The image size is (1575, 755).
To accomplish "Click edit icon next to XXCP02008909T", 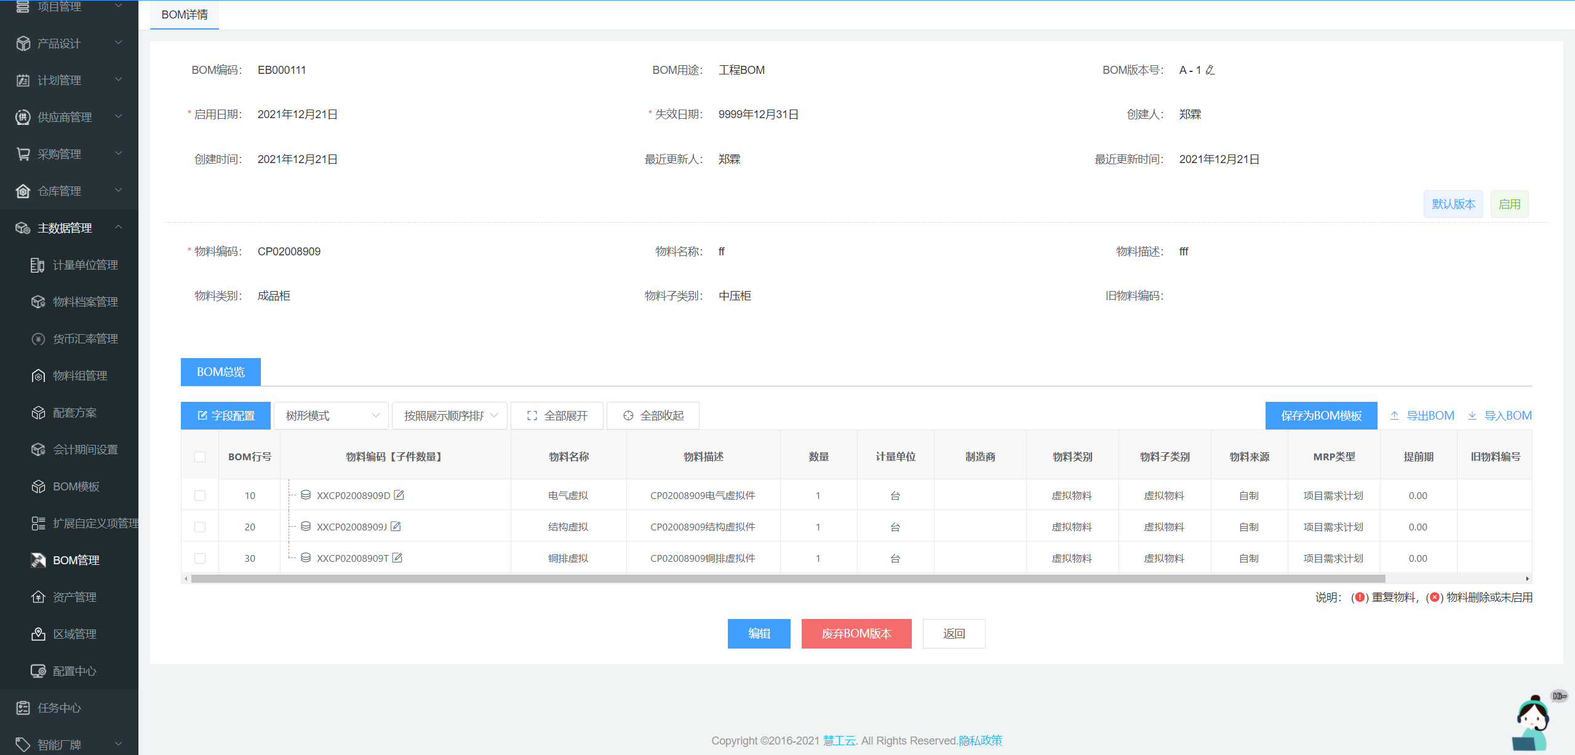I will [397, 558].
